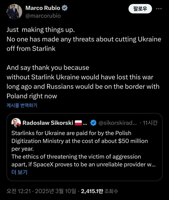Click the 11시간 quoted tweet timestamp
This screenshot has width=169, height=200.
tap(150, 123)
